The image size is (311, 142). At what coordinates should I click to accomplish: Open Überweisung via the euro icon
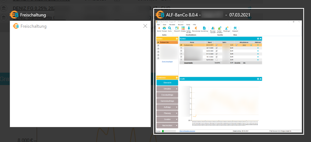coord(196,28)
